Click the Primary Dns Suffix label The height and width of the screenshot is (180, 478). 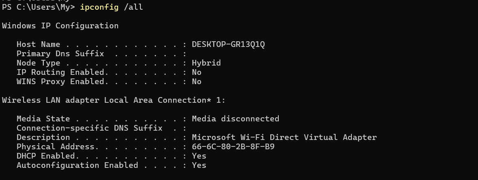click(x=60, y=54)
